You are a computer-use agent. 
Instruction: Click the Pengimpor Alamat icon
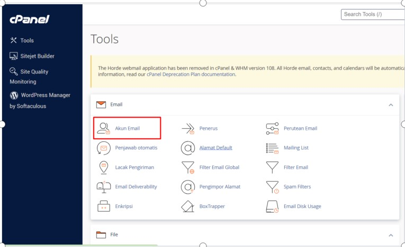(188, 187)
